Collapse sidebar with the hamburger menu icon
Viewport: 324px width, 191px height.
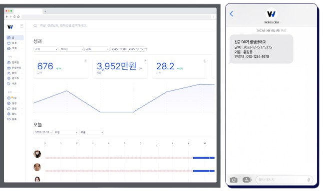(x=21, y=26)
